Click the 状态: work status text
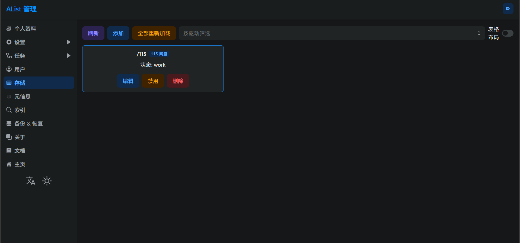520x243 pixels. click(x=153, y=65)
